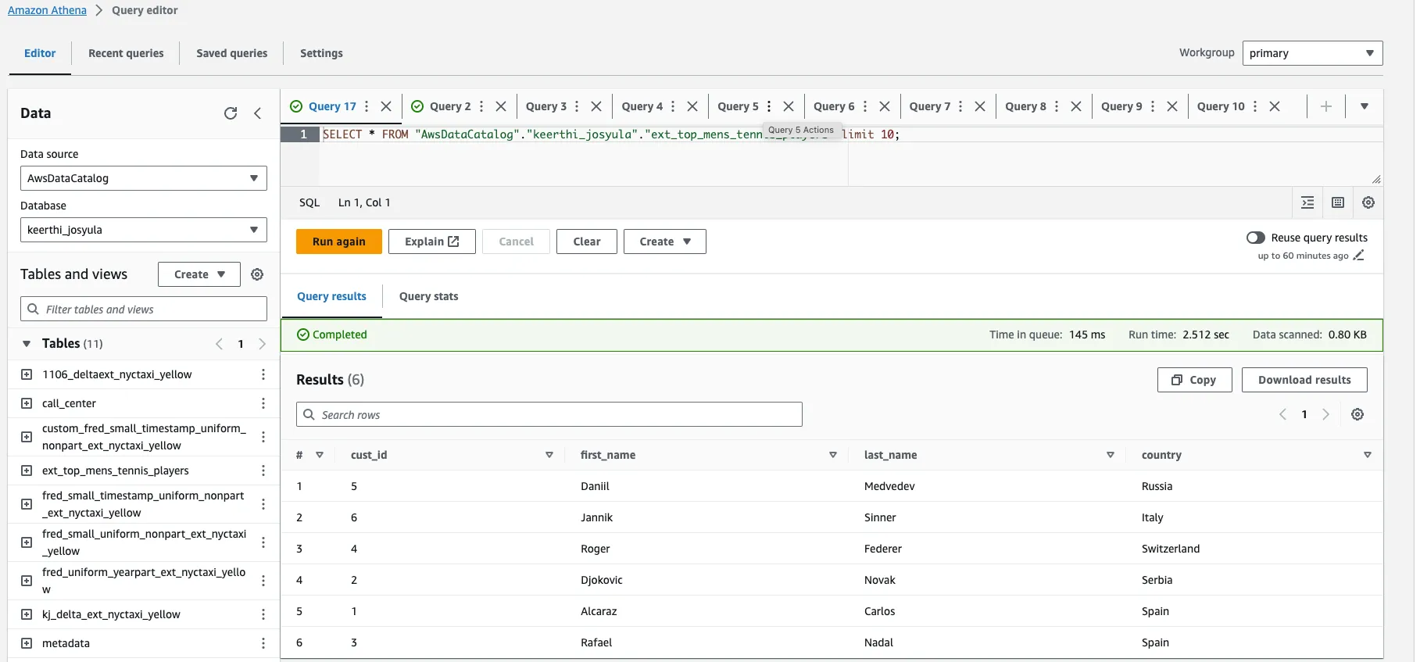Viewport: 1420px width, 662px height.
Task: Open Tables and views settings gear
Action: click(x=257, y=274)
